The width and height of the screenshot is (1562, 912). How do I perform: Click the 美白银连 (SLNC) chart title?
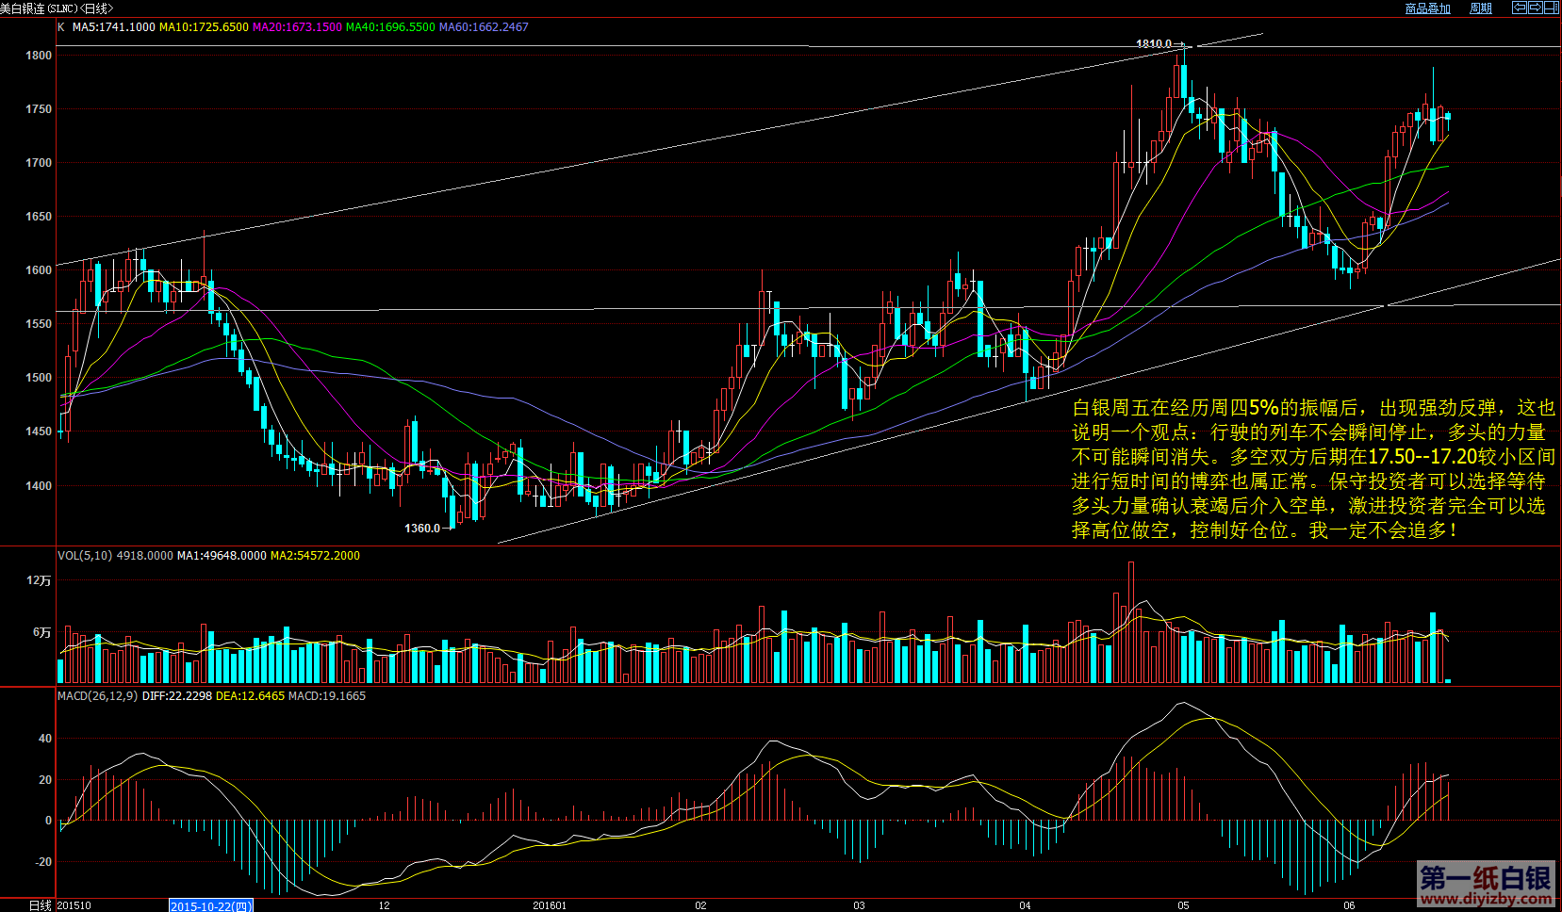[57, 8]
